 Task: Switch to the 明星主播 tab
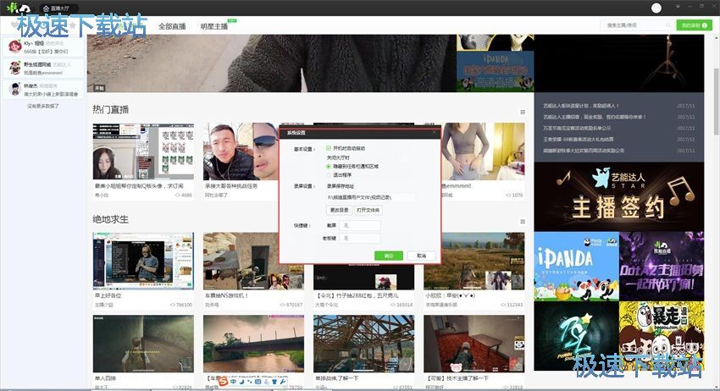tap(214, 26)
